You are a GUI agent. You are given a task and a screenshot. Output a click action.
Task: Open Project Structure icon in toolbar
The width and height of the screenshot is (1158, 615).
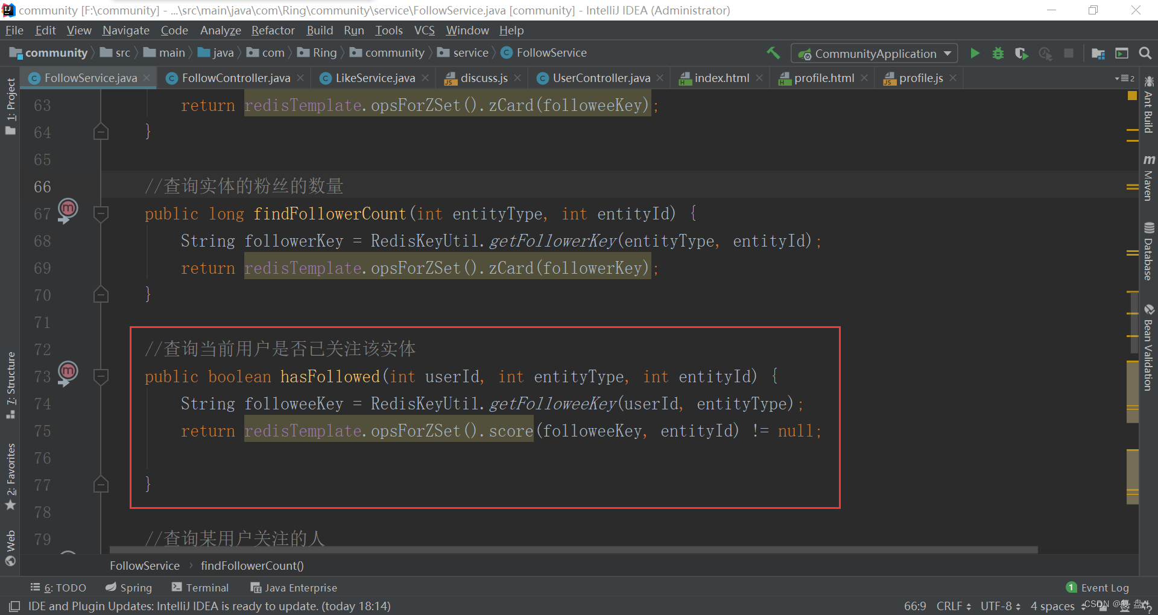(x=1098, y=53)
